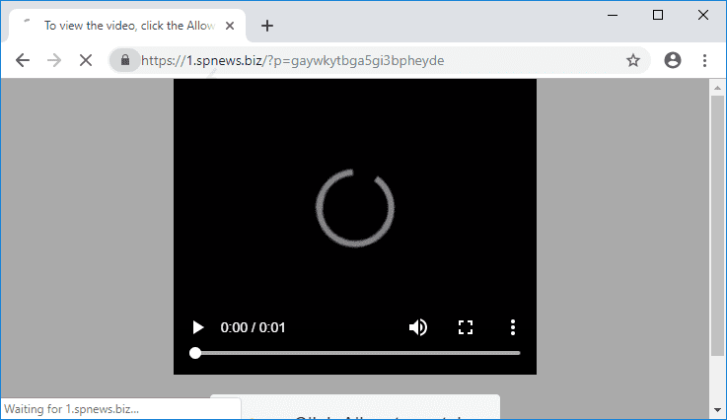Open video more options menu
Viewport: 727px width, 420px height.
coord(513,327)
